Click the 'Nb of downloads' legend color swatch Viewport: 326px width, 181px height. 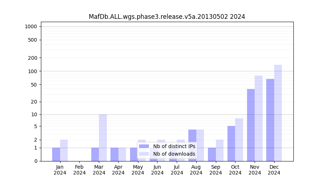[144, 154]
